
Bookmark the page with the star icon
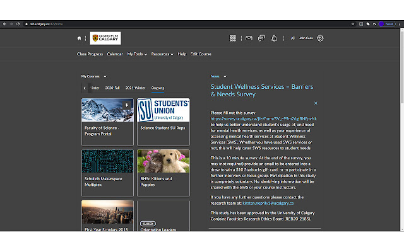(353, 24)
